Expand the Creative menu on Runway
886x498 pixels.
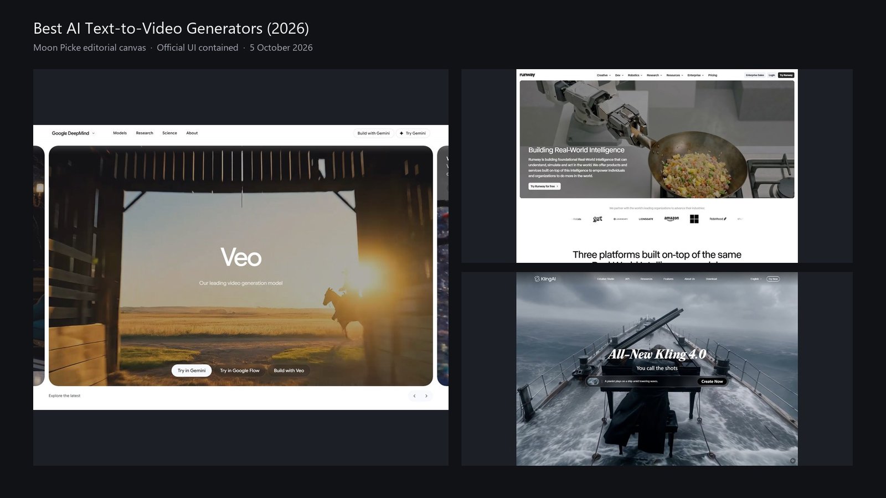pos(604,75)
